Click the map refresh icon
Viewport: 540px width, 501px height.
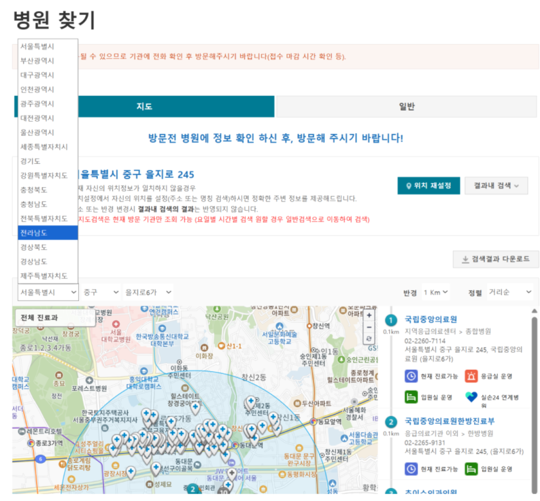[x=369, y=339]
